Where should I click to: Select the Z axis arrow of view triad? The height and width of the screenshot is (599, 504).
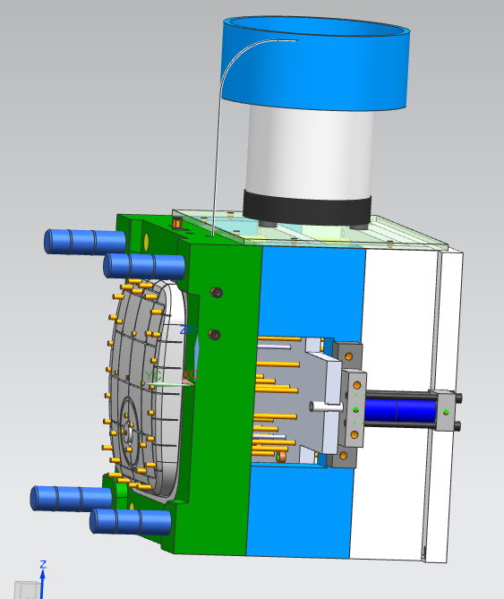(43, 580)
